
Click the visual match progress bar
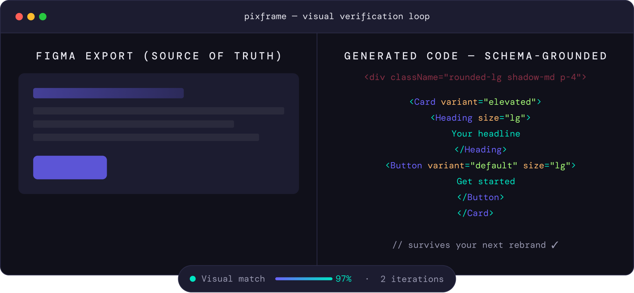tap(304, 279)
